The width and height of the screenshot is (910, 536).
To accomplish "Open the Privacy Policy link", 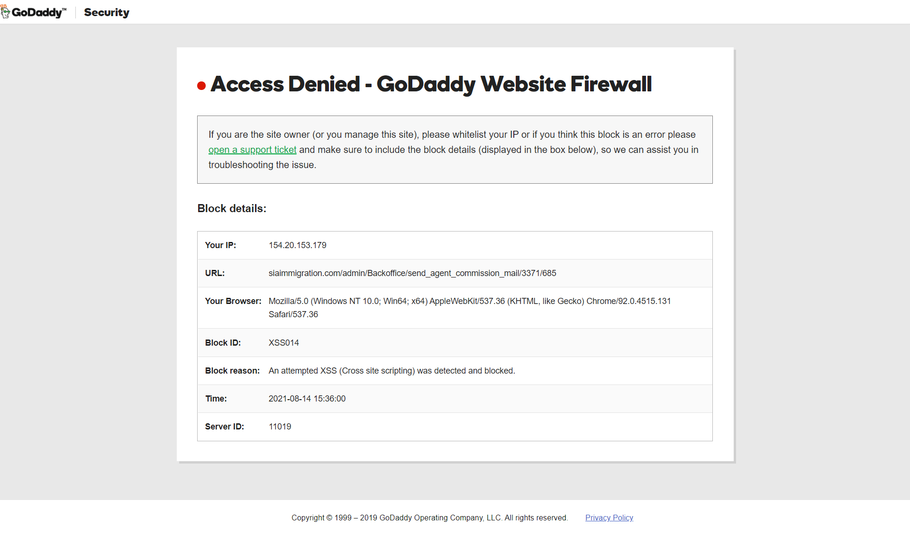I will point(609,518).
